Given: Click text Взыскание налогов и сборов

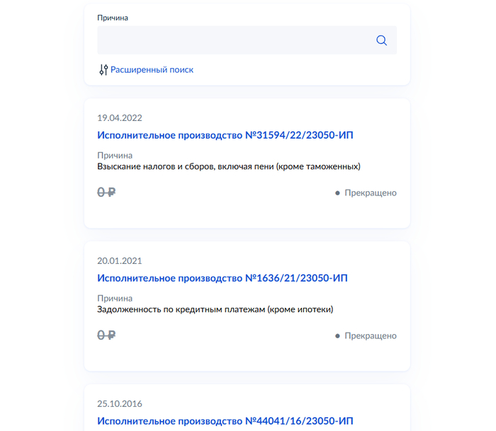Looking at the screenshot, I should point(157,166).
